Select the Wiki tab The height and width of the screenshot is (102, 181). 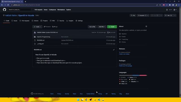[x=52, y=21]
